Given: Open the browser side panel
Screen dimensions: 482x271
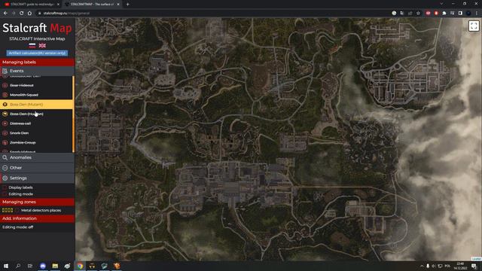Looking at the screenshot, I should [x=460, y=14].
